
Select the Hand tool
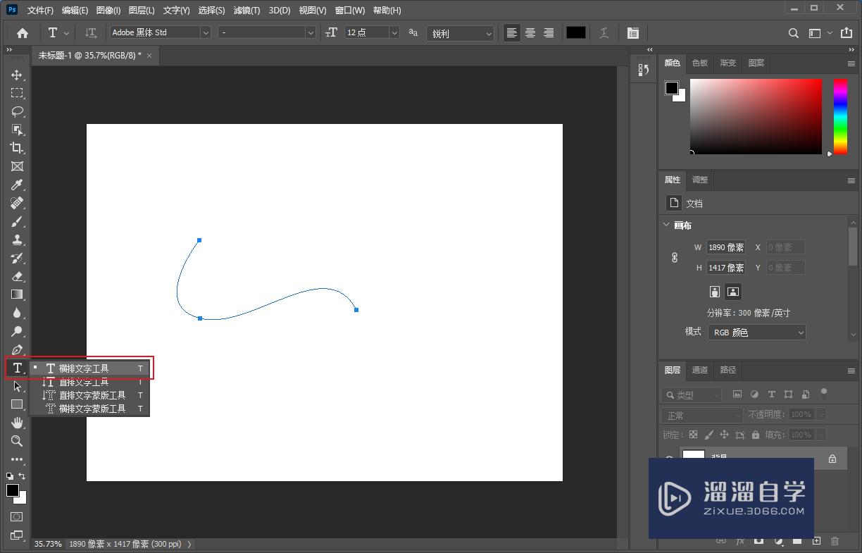(17, 423)
